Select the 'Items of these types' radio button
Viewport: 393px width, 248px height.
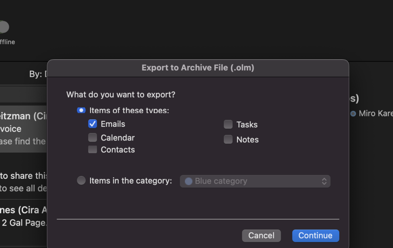click(x=81, y=110)
